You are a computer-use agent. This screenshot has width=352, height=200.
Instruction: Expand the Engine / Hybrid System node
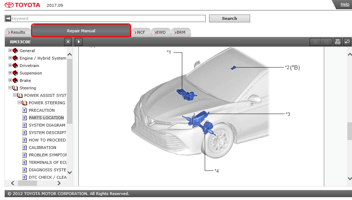click(x=10, y=58)
